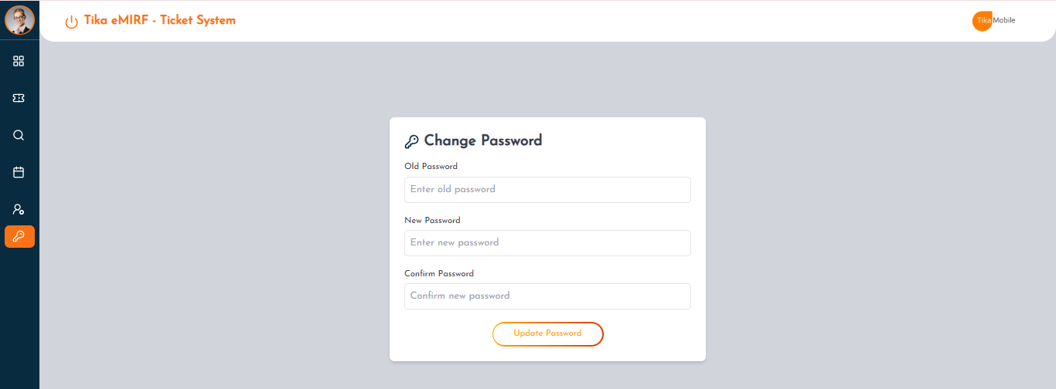Open the dashboard grid icon in sidebar
The height and width of the screenshot is (389, 1056).
tap(19, 61)
